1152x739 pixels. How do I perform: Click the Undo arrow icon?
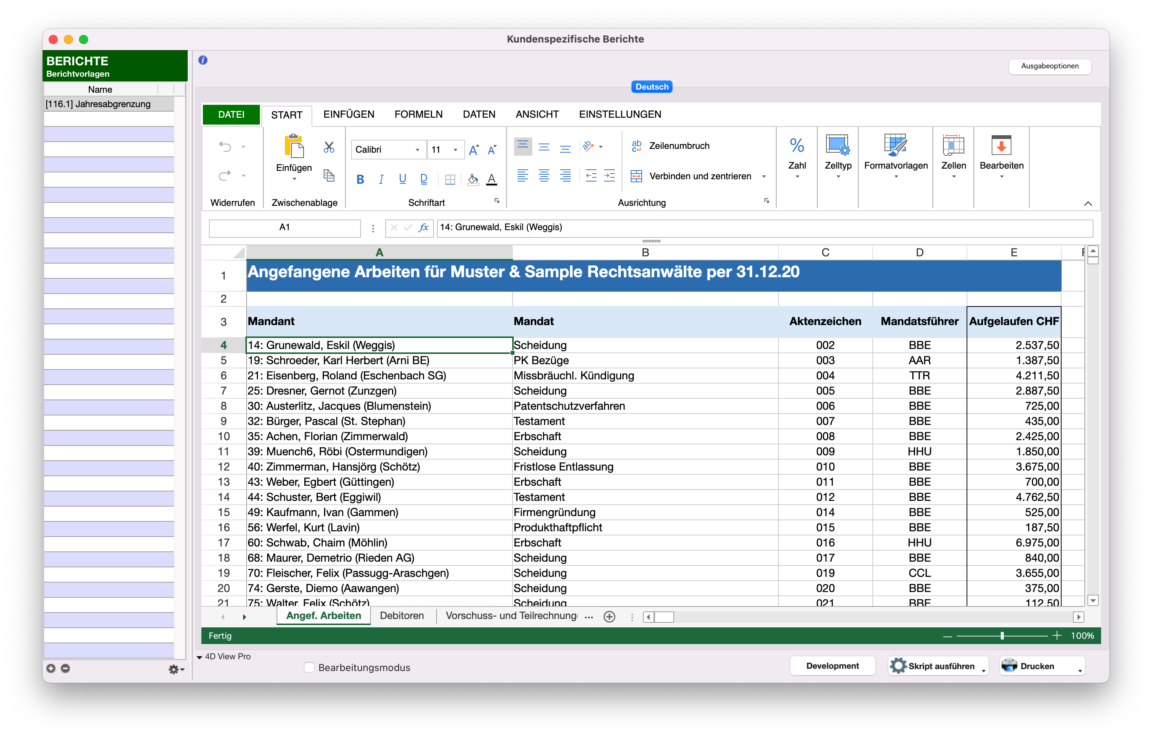(225, 146)
